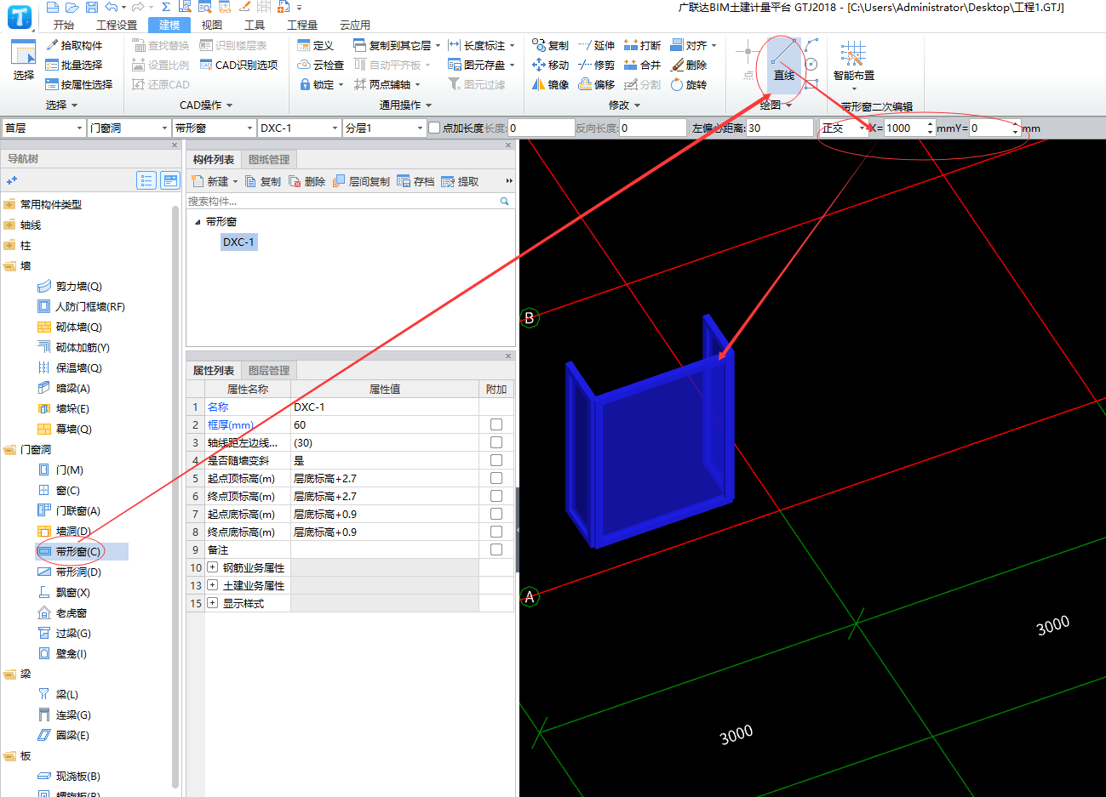Expand 土建业务属性 in property list
The height and width of the screenshot is (797, 1106).
pos(212,585)
